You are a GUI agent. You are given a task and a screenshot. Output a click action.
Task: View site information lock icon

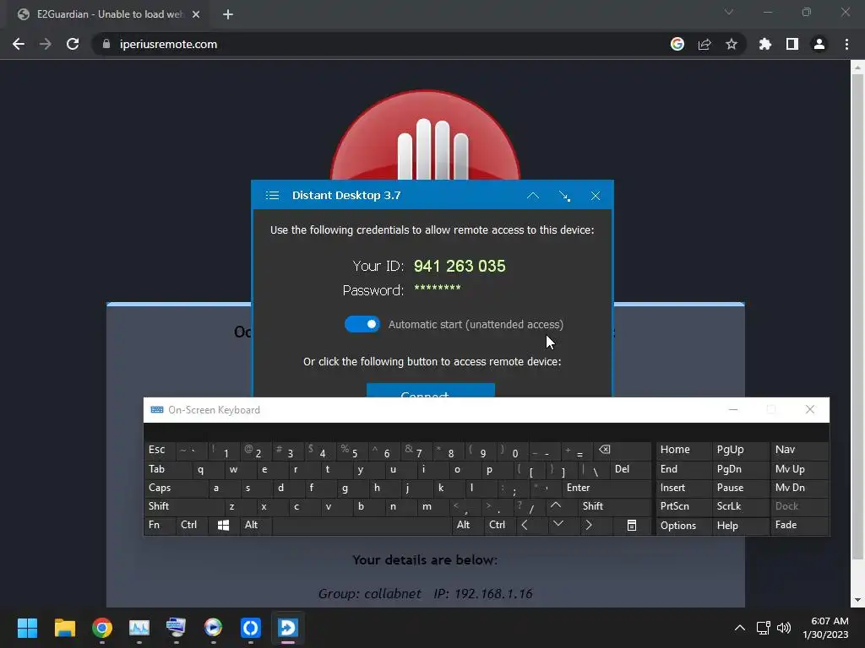pyautogui.click(x=106, y=44)
